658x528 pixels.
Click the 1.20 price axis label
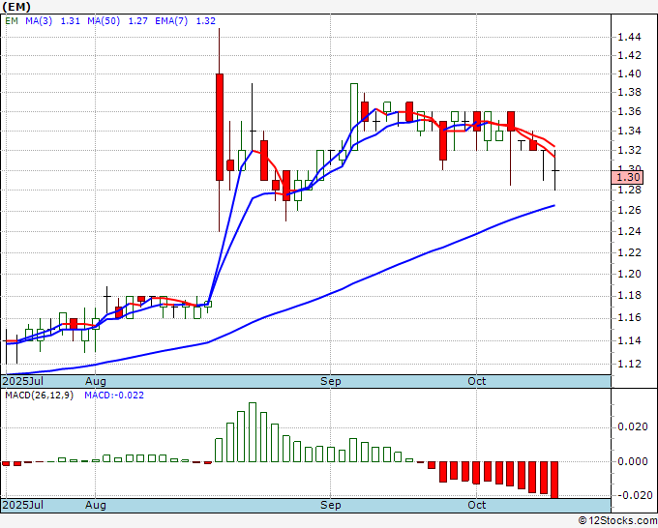(629, 274)
